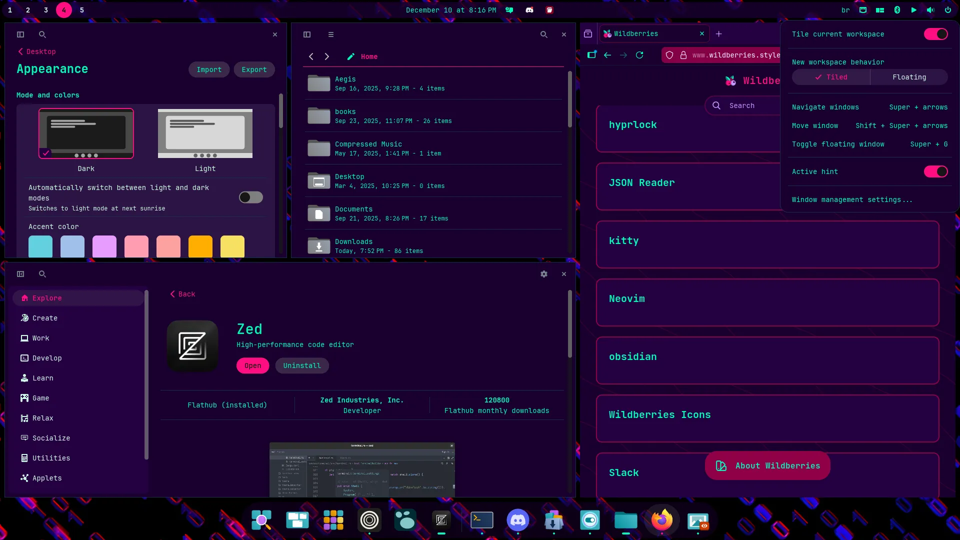This screenshot has width=960, height=540.
Task: Click the Uninstall button for Zed
Action: [x=302, y=365]
